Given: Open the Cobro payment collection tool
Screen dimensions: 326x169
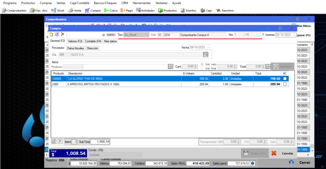Looking at the screenshot, I should coord(111,10).
